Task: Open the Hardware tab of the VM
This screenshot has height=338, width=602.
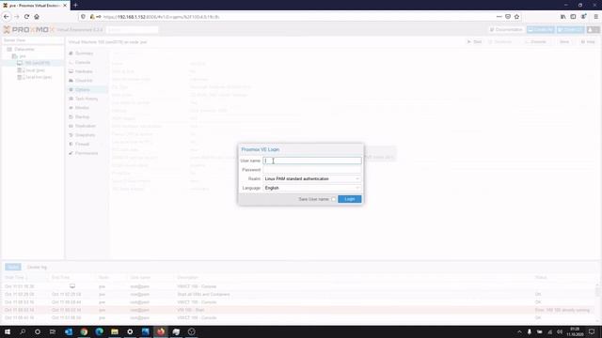Action: tap(84, 71)
